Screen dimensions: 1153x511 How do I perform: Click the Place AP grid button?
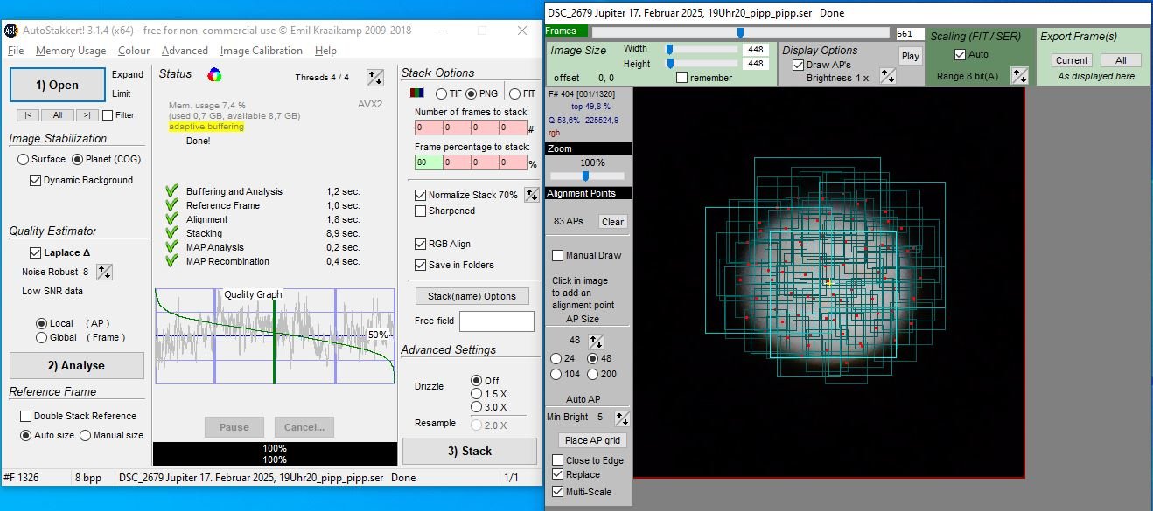pos(595,440)
